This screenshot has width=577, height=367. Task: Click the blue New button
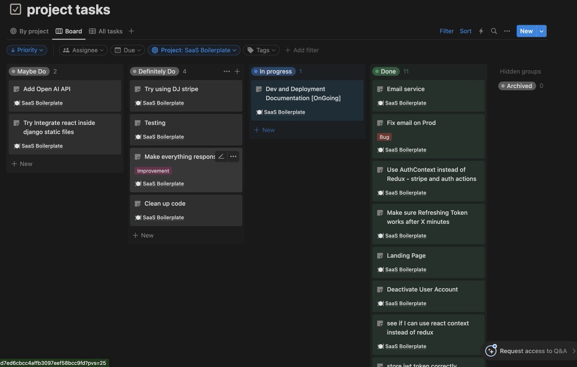click(527, 31)
